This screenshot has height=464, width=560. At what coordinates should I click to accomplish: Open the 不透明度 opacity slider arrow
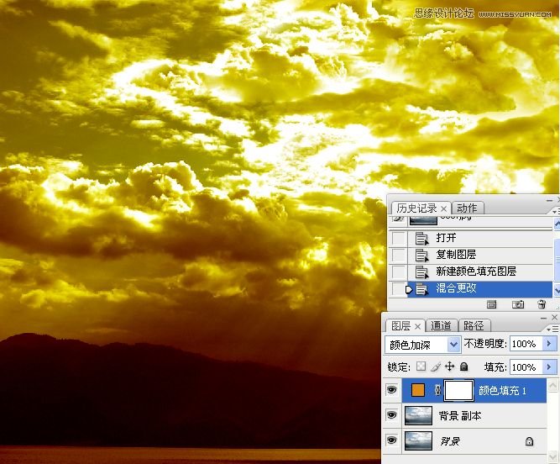[549, 344]
